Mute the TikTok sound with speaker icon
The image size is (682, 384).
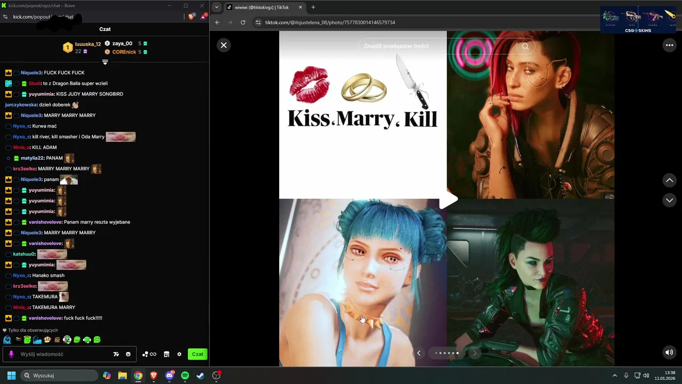coord(669,352)
